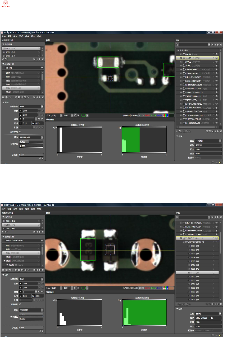Select 1005R tree row

[x=197, y=58]
